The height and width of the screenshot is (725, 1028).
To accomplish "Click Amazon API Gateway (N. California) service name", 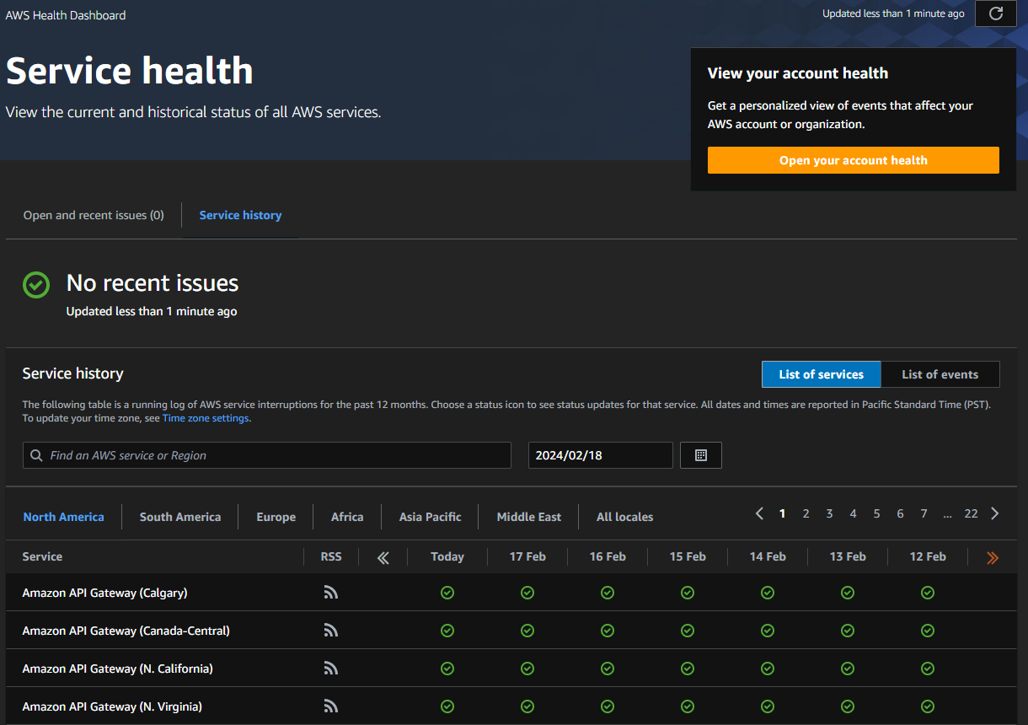I will [x=117, y=669].
